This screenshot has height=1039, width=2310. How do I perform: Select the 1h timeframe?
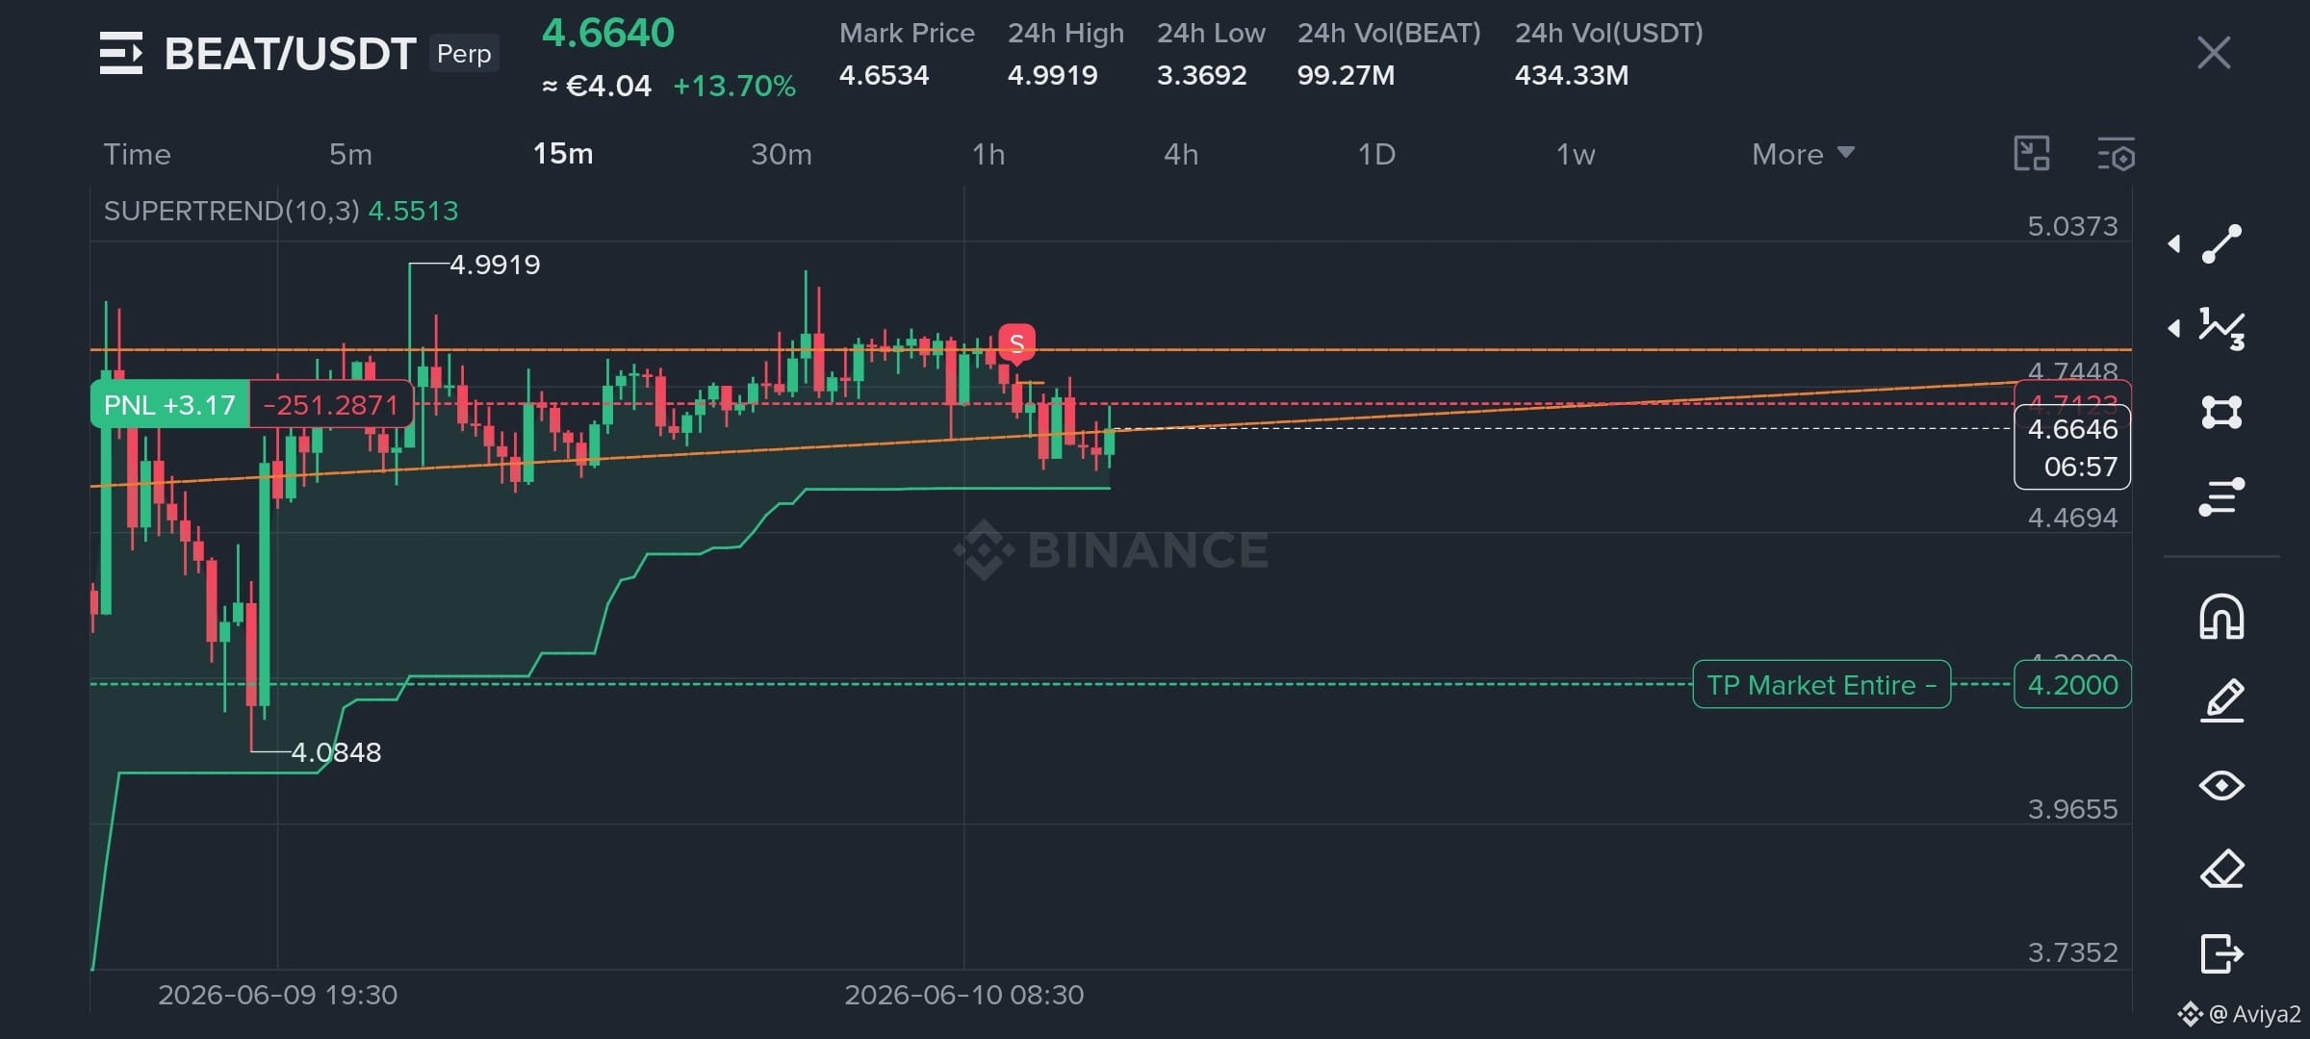(988, 154)
